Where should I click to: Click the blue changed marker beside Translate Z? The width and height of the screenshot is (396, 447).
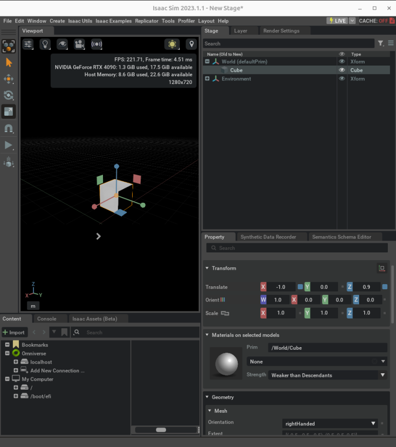385,287
